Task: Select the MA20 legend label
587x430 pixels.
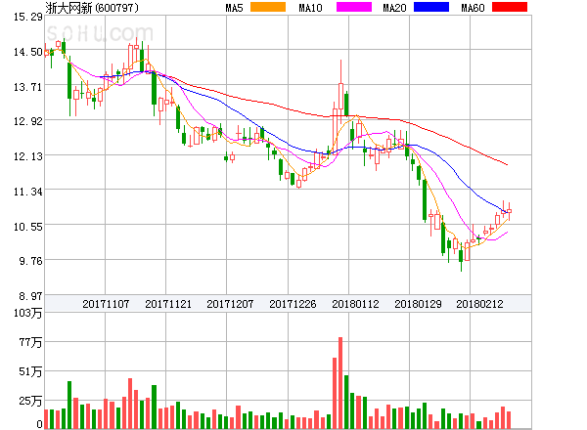Action: [394, 8]
